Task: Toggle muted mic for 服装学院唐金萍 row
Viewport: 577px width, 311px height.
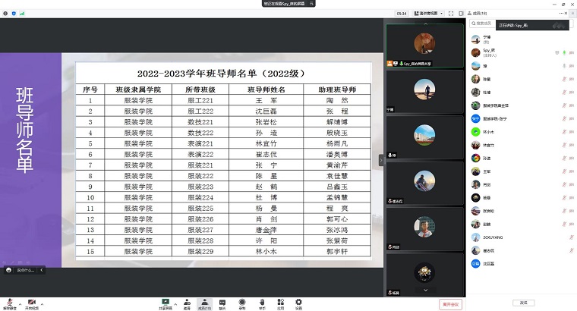Action: pos(564,105)
